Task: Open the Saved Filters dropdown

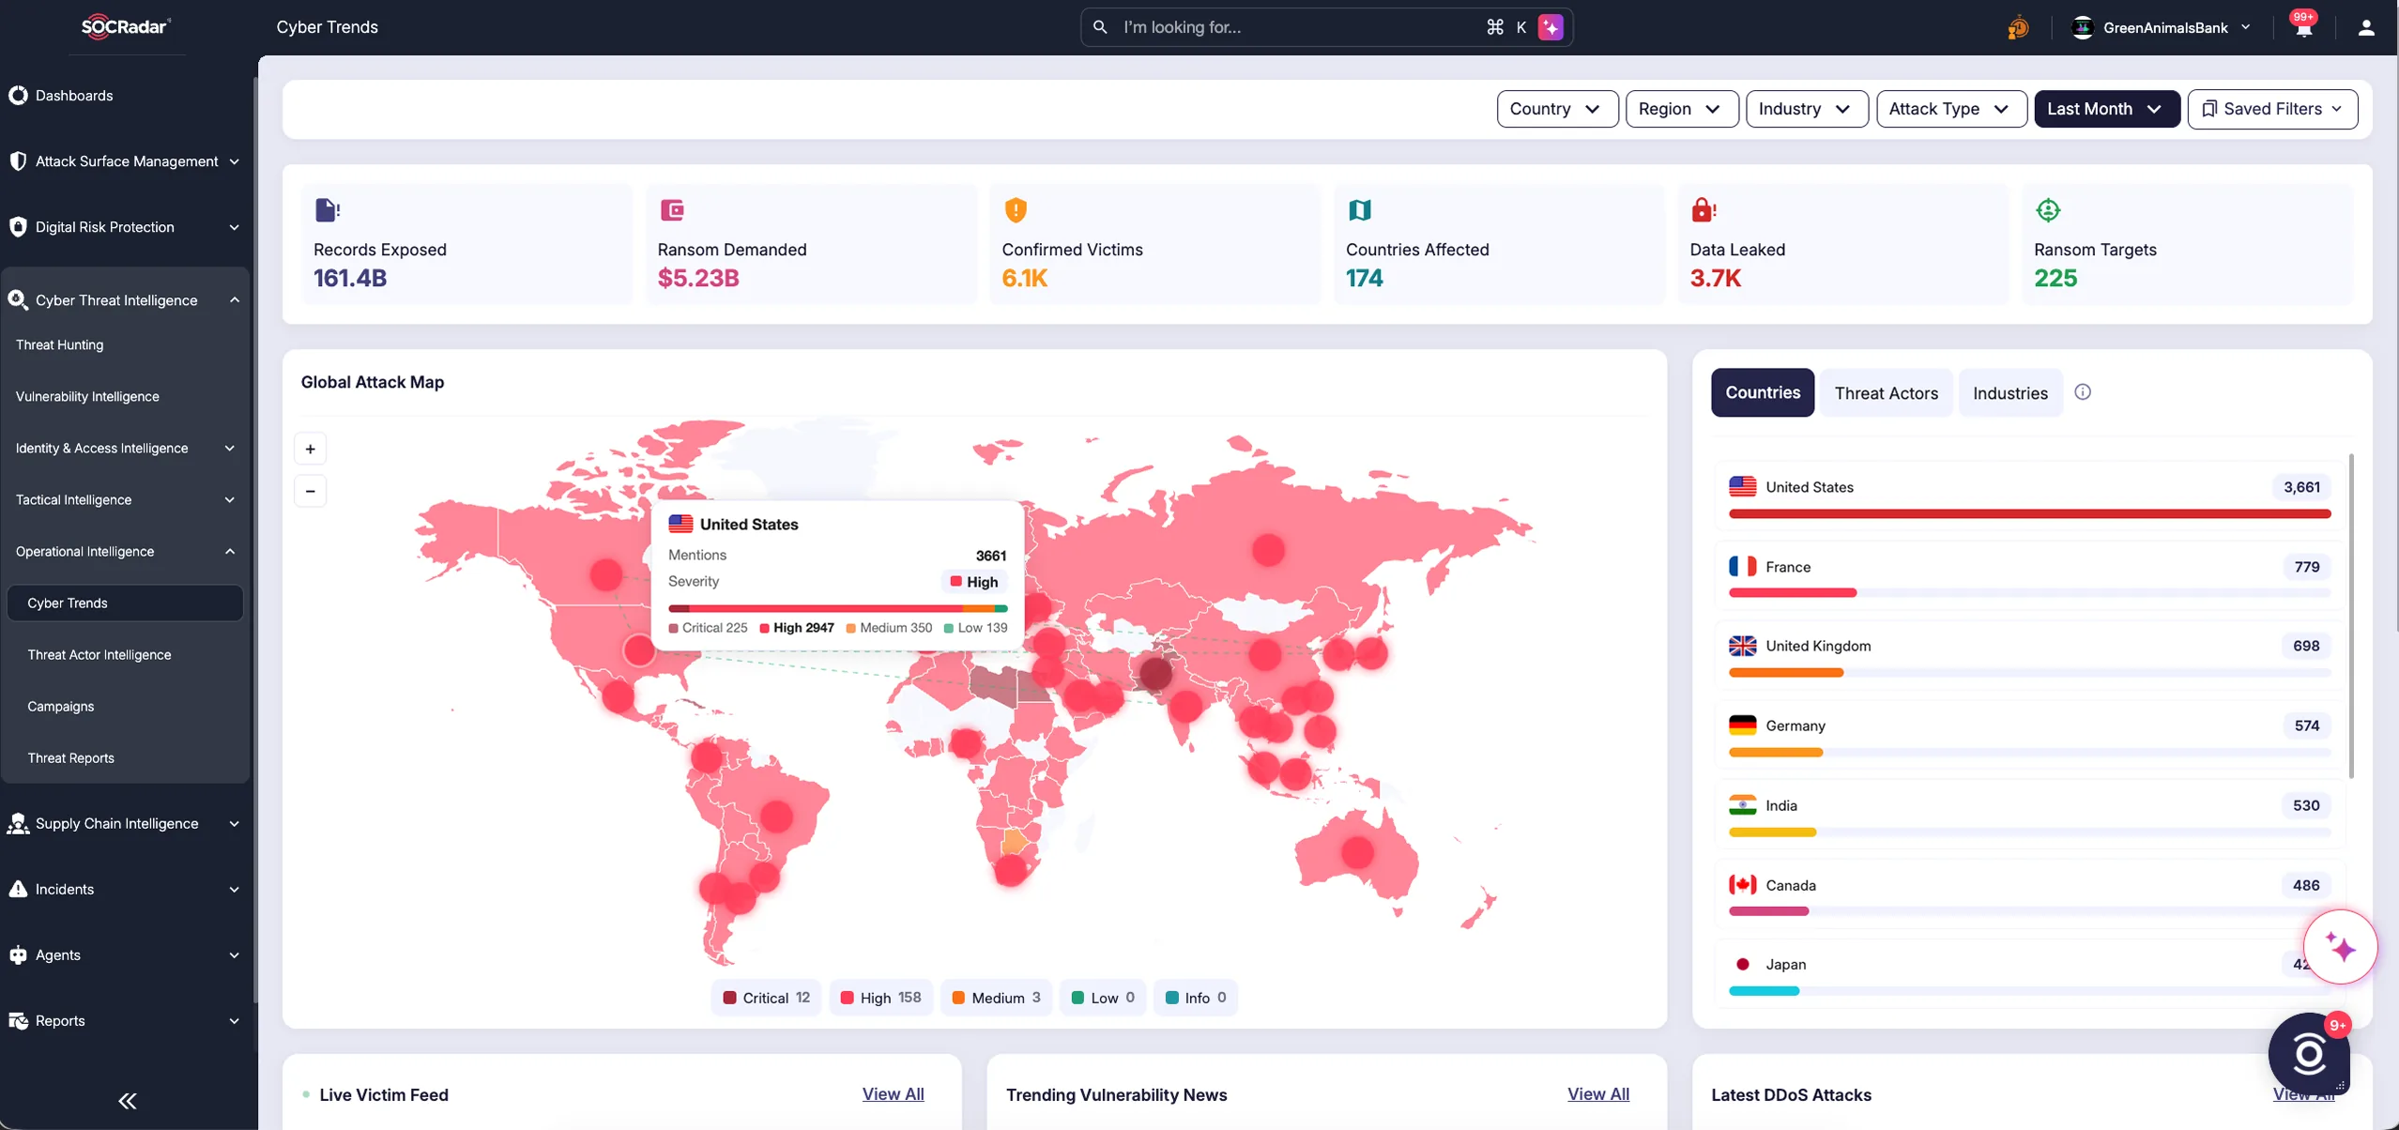Action: pyautogui.click(x=2271, y=109)
